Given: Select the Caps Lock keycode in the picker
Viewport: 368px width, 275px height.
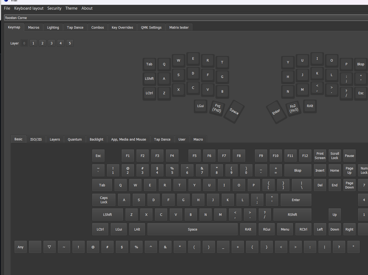Looking at the screenshot, I should click(x=103, y=199).
